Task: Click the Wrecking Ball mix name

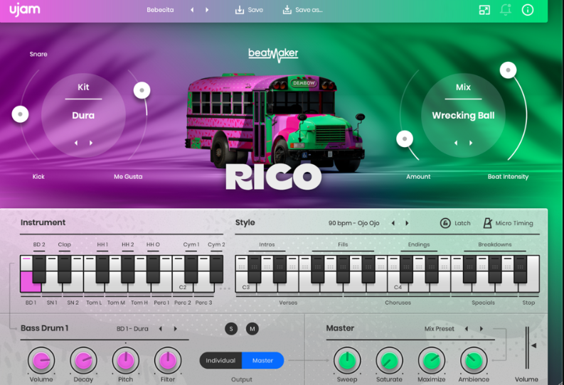Action: coord(463,115)
